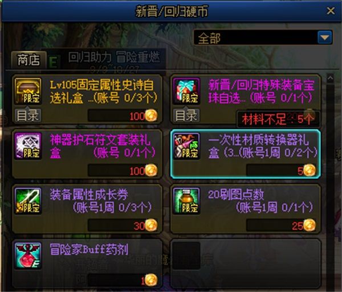The height and width of the screenshot is (292, 342).
Task: Close the 新晋/回归硬币 shop window
Action: (x=331, y=10)
